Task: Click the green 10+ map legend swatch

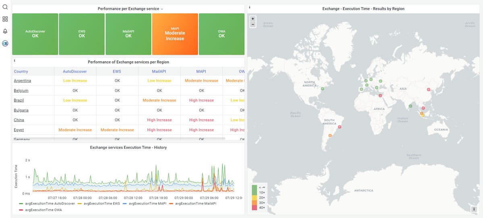Action: [254, 192]
